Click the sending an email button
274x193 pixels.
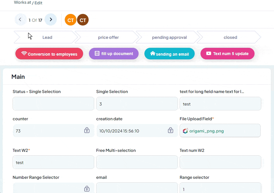pos(169,54)
